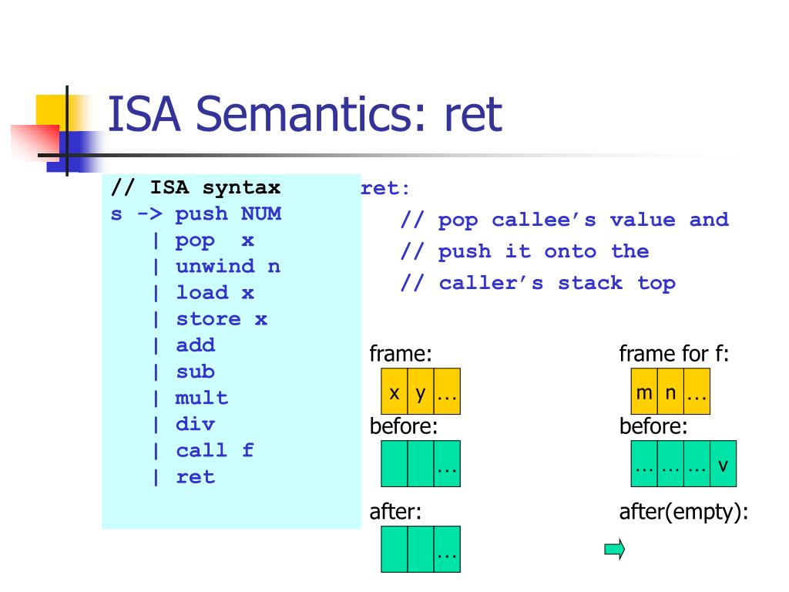Click the yellow frame cell 'm'
This screenshot has width=789, height=592.
644,391
